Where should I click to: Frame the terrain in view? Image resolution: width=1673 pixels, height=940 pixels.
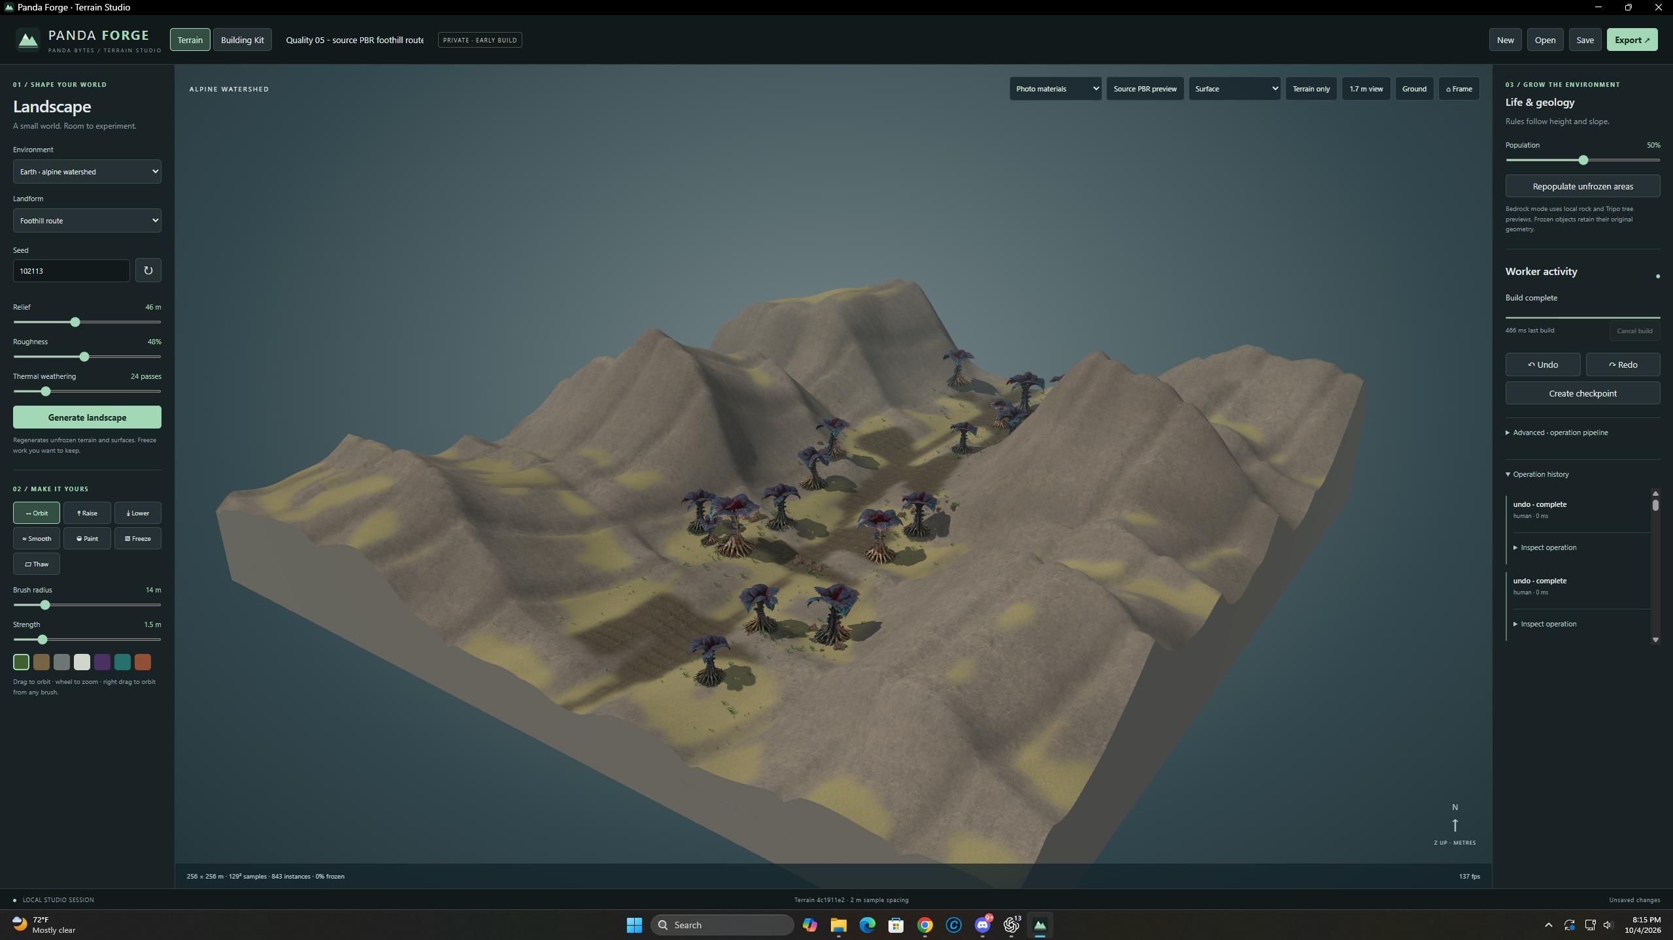point(1459,89)
